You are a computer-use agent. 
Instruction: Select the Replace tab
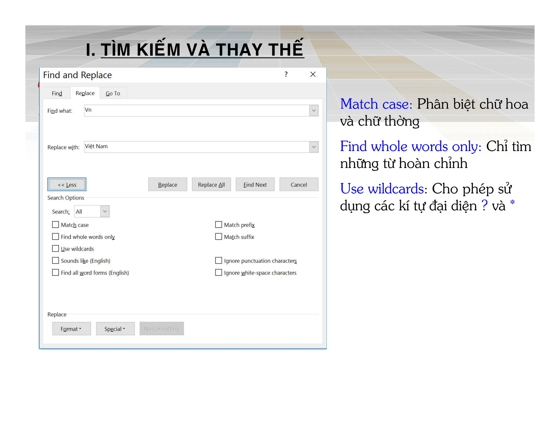(x=85, y=93)
